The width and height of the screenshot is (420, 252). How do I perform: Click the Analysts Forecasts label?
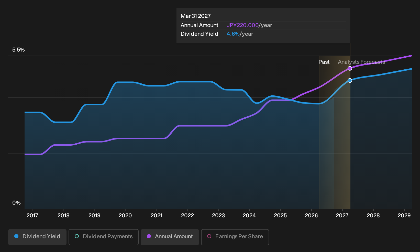[361, 62]
